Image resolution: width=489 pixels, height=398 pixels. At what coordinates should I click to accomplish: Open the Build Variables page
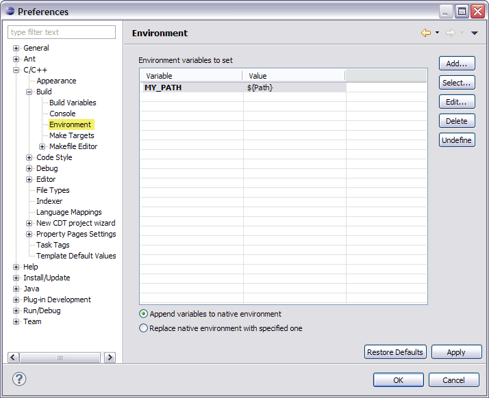(x=73, y=103)
